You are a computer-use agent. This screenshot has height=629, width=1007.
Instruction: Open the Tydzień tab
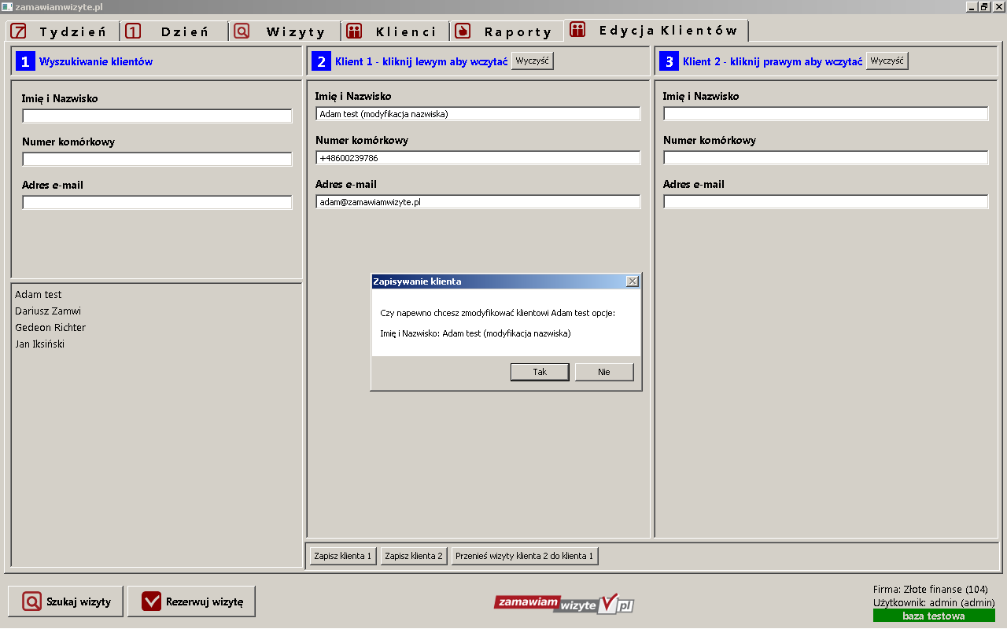tap(63, 31)
